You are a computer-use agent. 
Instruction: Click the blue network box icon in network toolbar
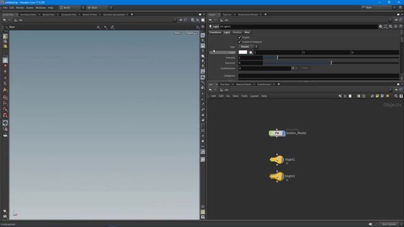pos(383,96)
